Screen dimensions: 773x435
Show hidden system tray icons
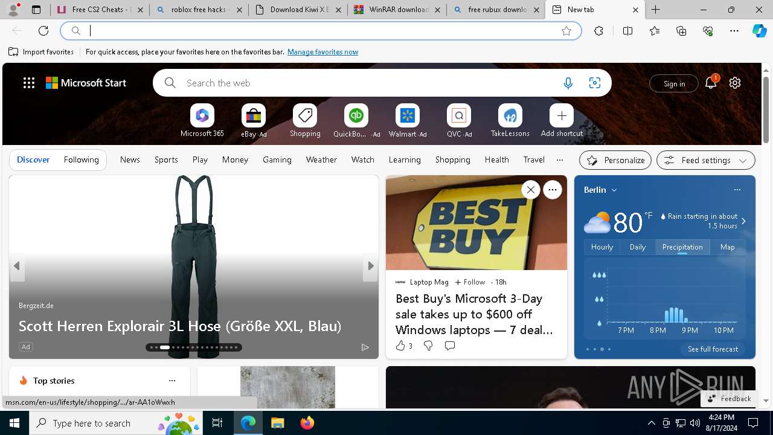tap(651, 423)
